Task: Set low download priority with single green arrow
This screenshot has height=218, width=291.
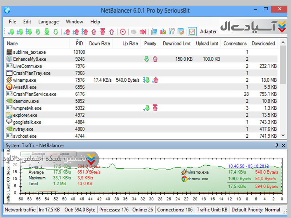Action: [11, 32]
